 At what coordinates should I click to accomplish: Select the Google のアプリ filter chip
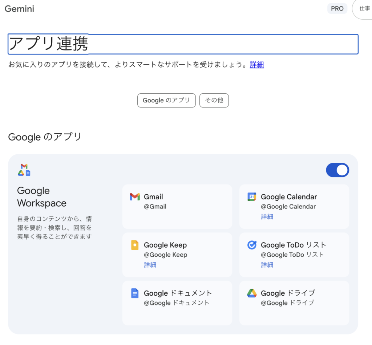166,100
